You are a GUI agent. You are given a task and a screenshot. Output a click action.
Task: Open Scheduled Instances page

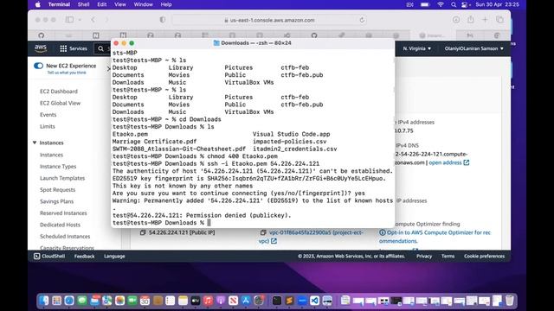[65, 236]
